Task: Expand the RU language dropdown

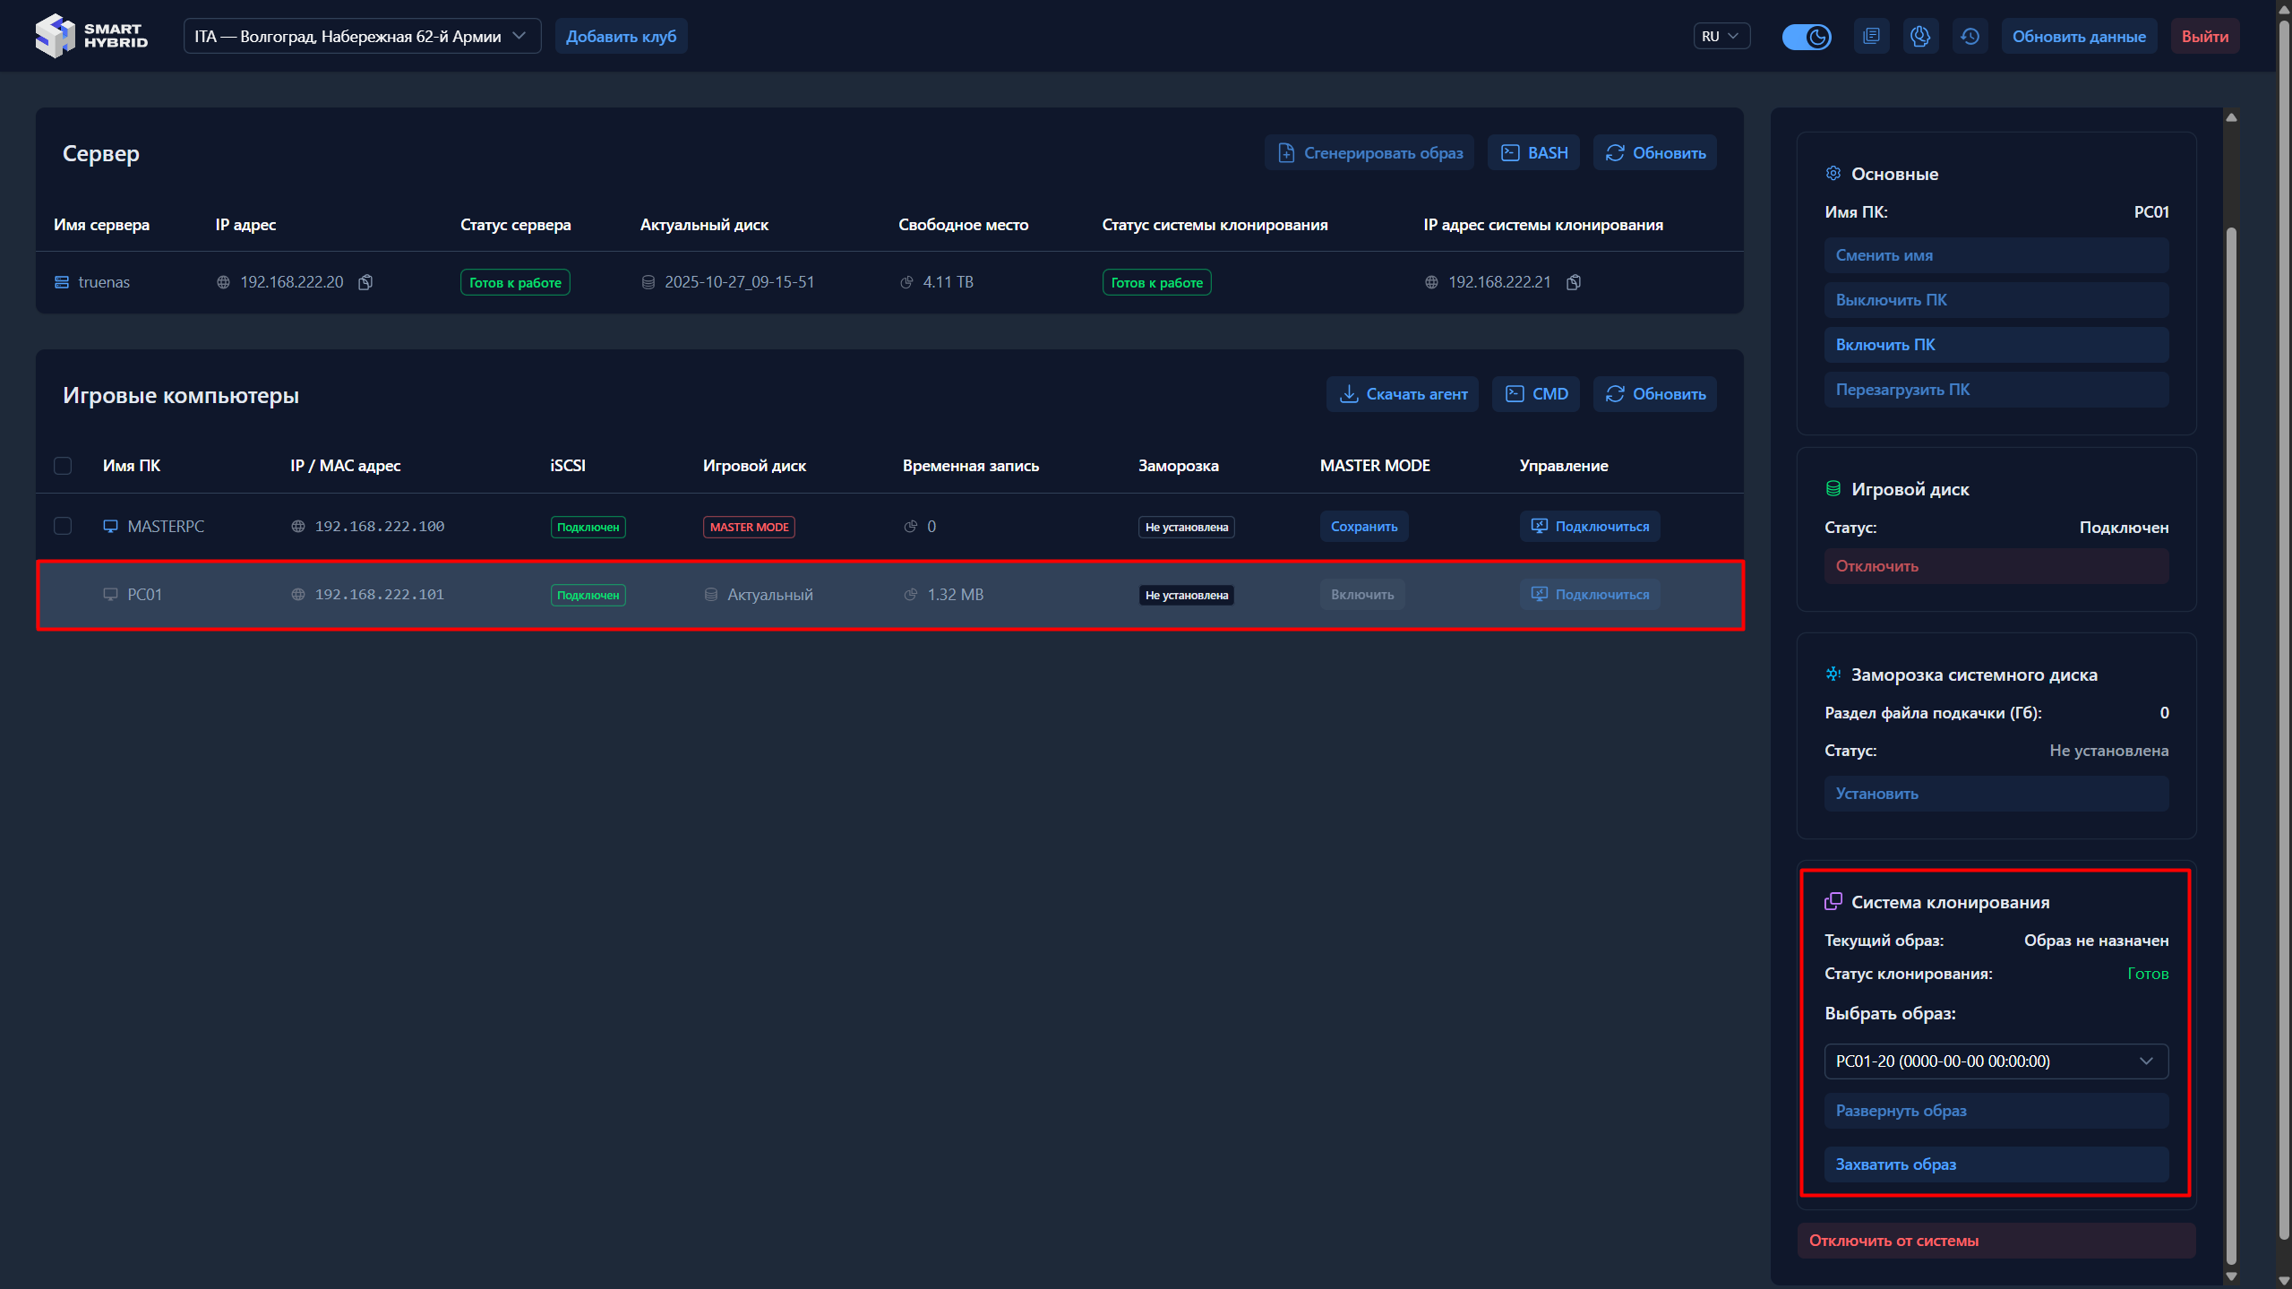Action: (x=1721, y=37)
